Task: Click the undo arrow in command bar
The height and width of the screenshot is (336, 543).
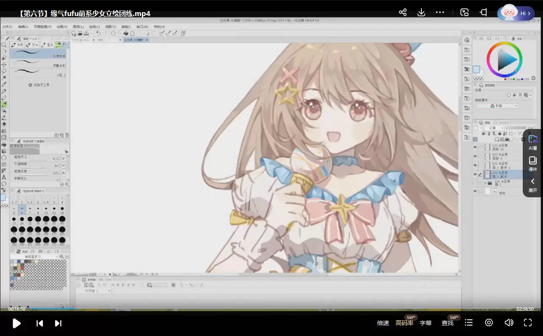Action: (98, 33)
